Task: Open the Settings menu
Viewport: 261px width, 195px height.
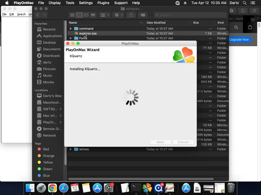Action: coord(86,3)
